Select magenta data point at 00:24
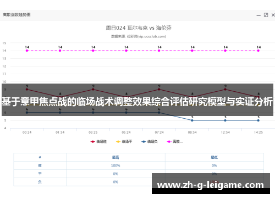 tap(27, 51)
